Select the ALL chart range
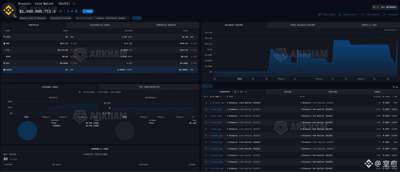 (x=397, y=30)
